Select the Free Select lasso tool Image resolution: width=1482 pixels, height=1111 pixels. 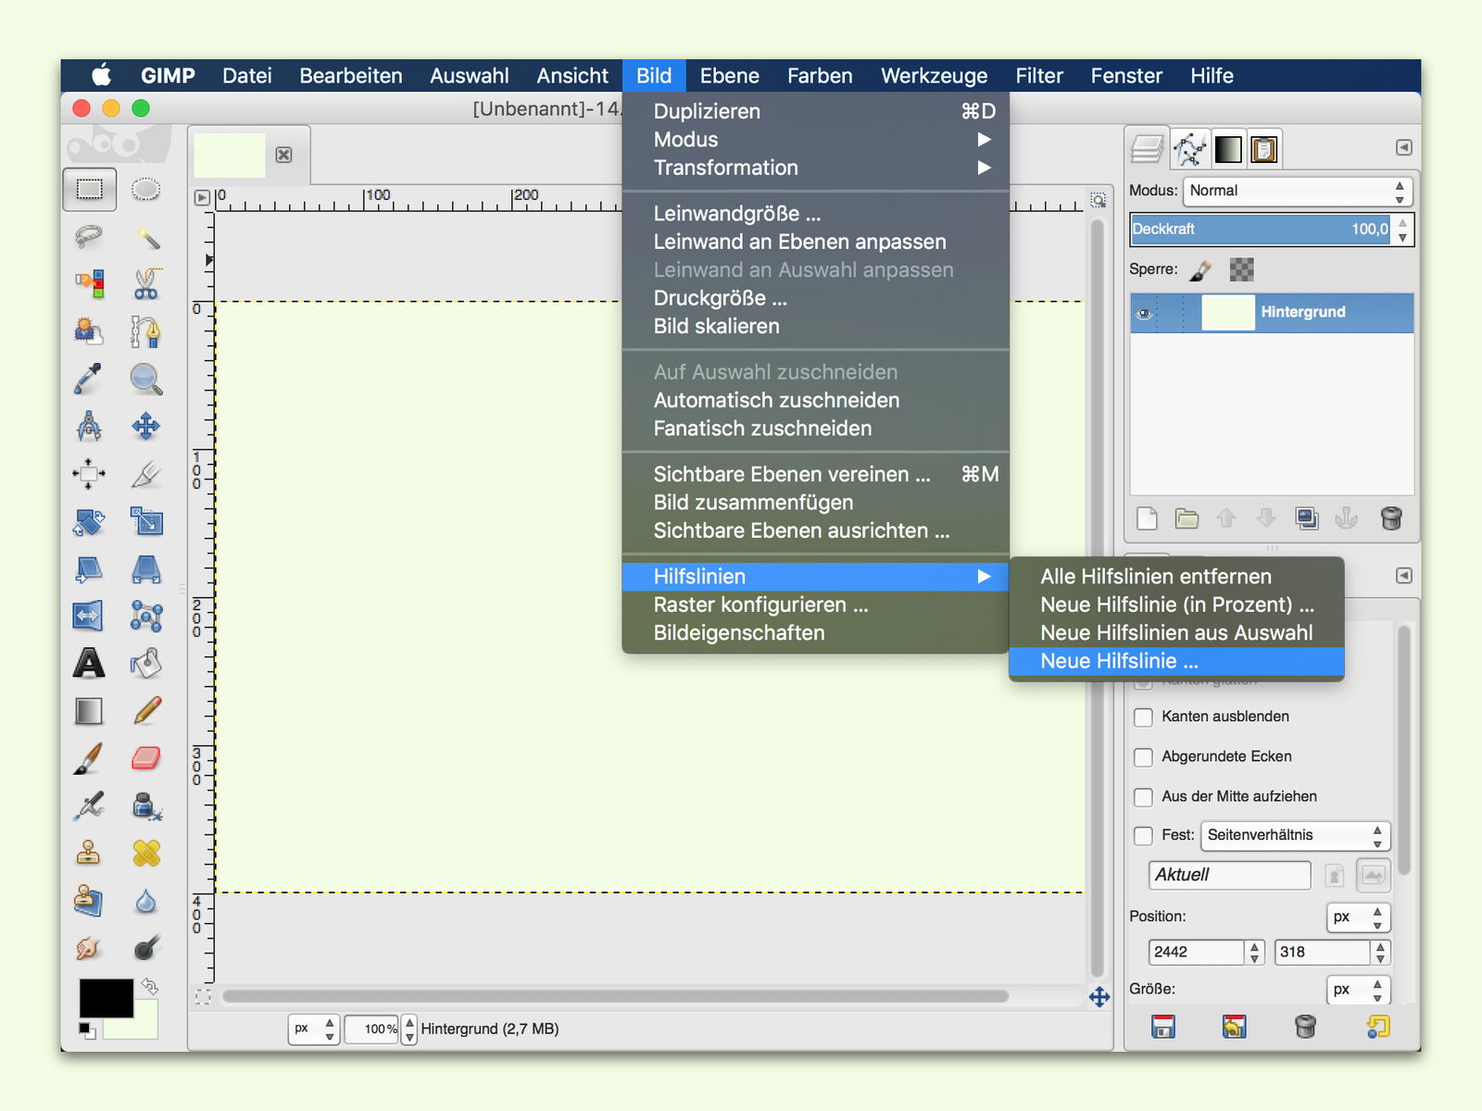(89, 237)
